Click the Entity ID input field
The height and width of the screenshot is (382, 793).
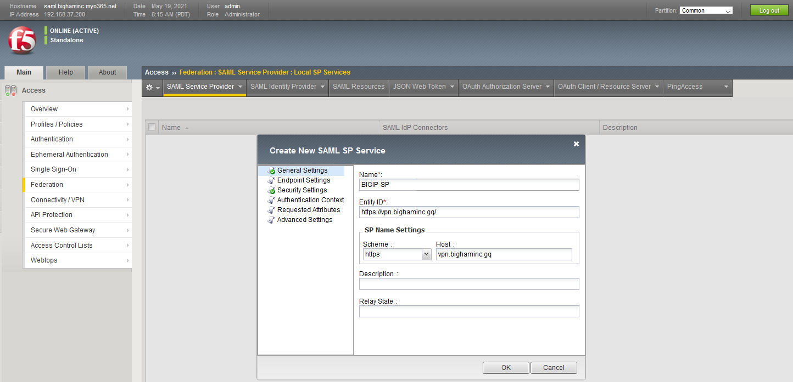pos(469,212)
